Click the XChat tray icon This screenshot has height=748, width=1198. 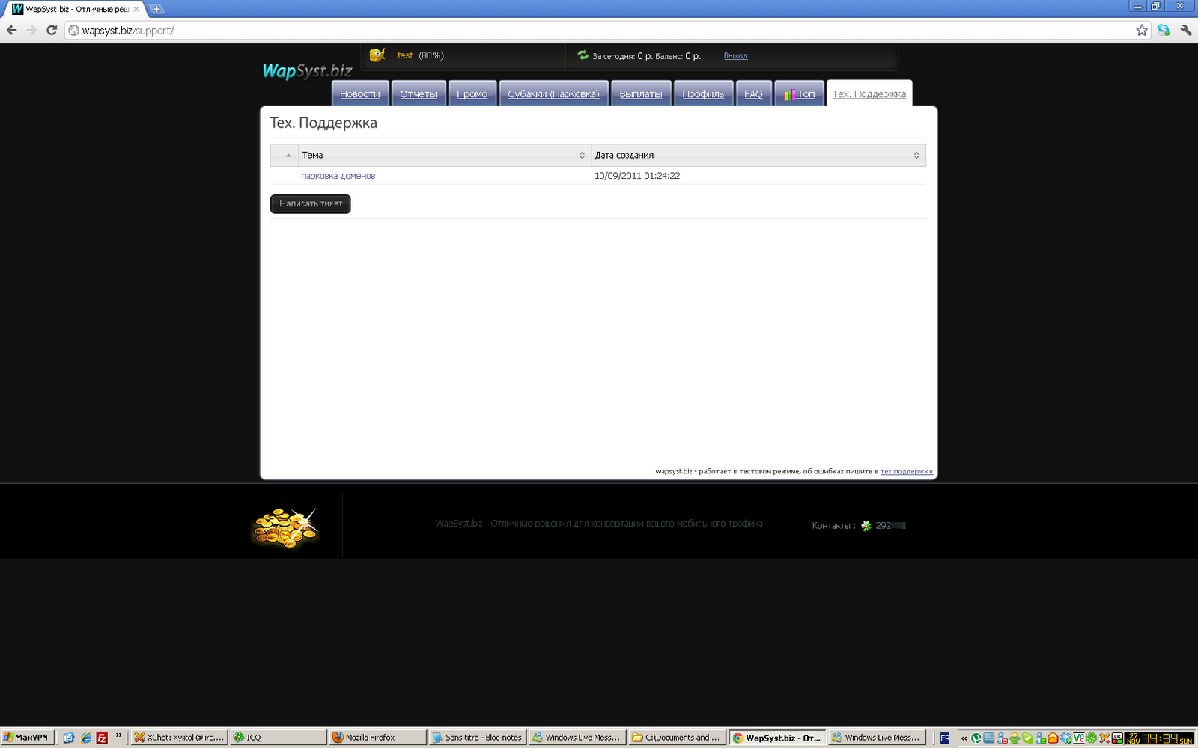coord(1104,738)
